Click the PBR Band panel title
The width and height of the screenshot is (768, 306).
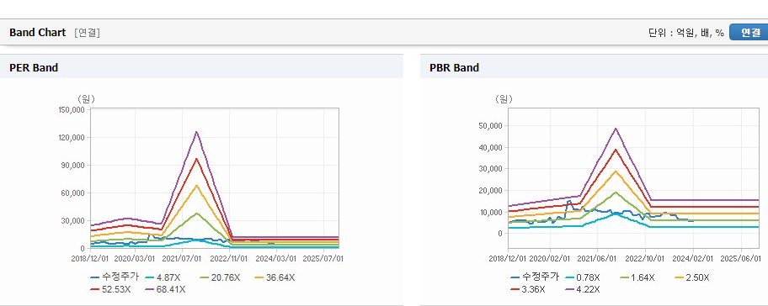[454, 68]
